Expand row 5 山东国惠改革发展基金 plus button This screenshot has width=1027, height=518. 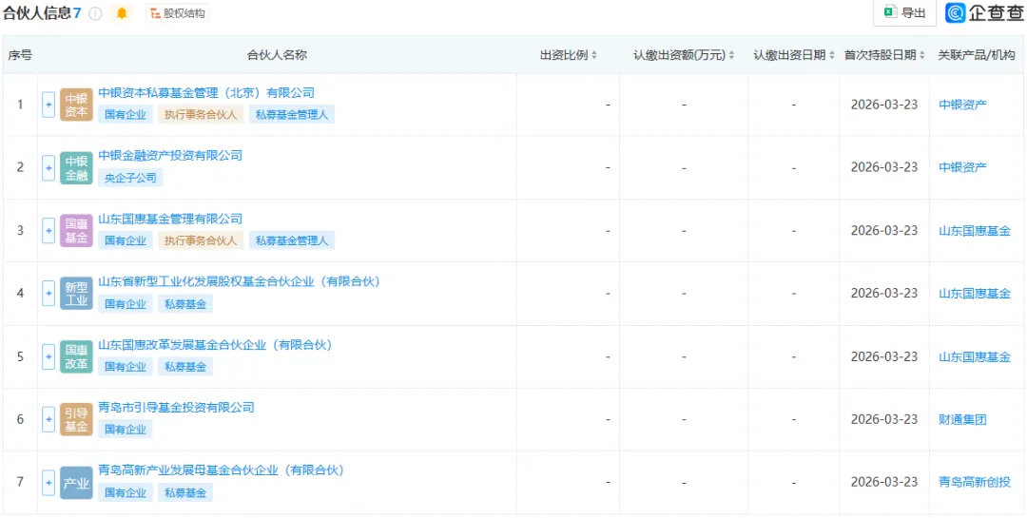tap(48, 357)
